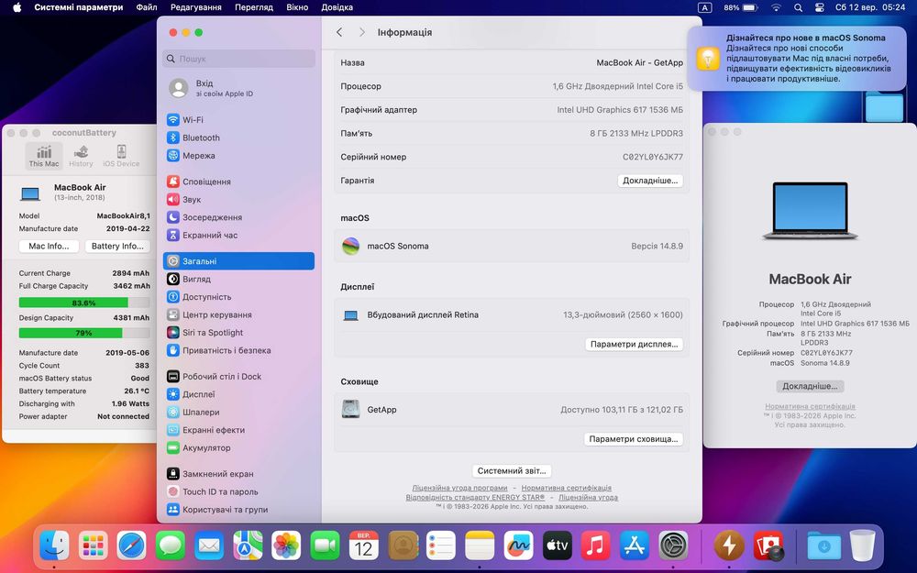This screenshot has height=573, width=917.
Task: Open Відповідність стандарту ENERGY STAR link
Action: point(475,498)
